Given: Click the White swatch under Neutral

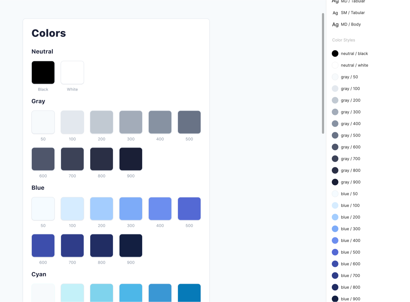Looking at the screenshot, I should tap(72, 72).
